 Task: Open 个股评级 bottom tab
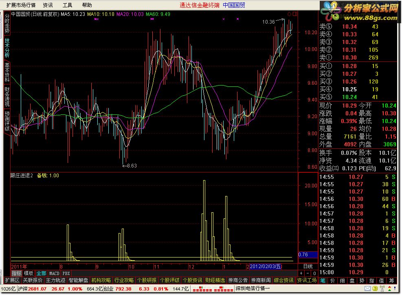(169, 280)
